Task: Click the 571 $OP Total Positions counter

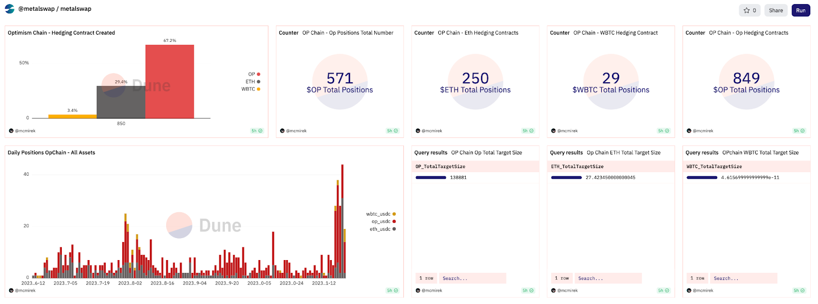Action: 340,82
